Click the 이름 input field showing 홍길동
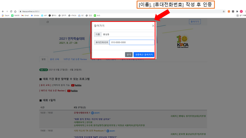 point(128,34)
